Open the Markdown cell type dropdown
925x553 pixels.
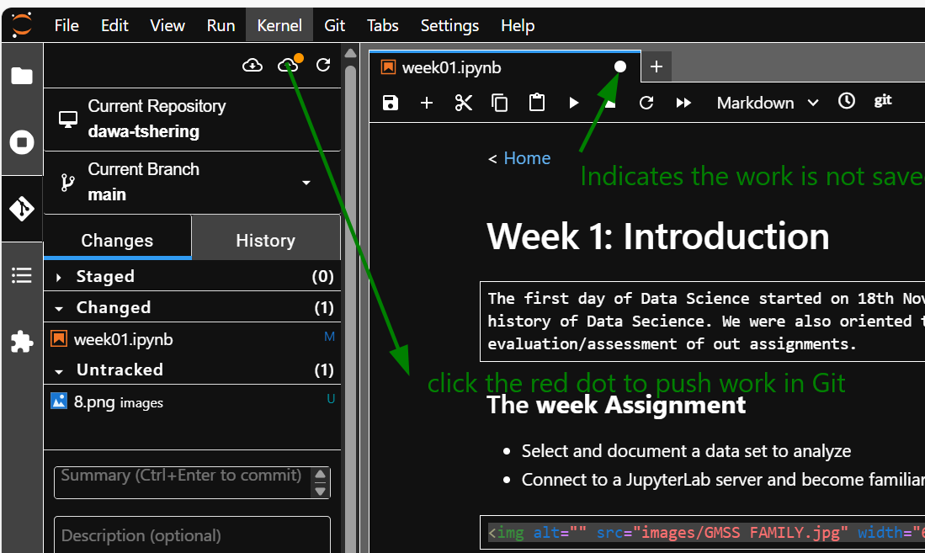point(767,103)
